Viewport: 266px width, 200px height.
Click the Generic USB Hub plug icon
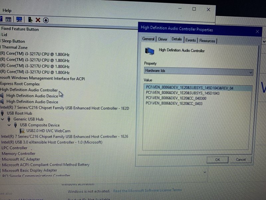click(9, 119)
